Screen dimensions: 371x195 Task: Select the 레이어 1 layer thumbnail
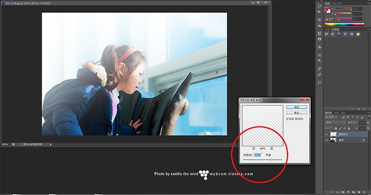click(333, 134)
